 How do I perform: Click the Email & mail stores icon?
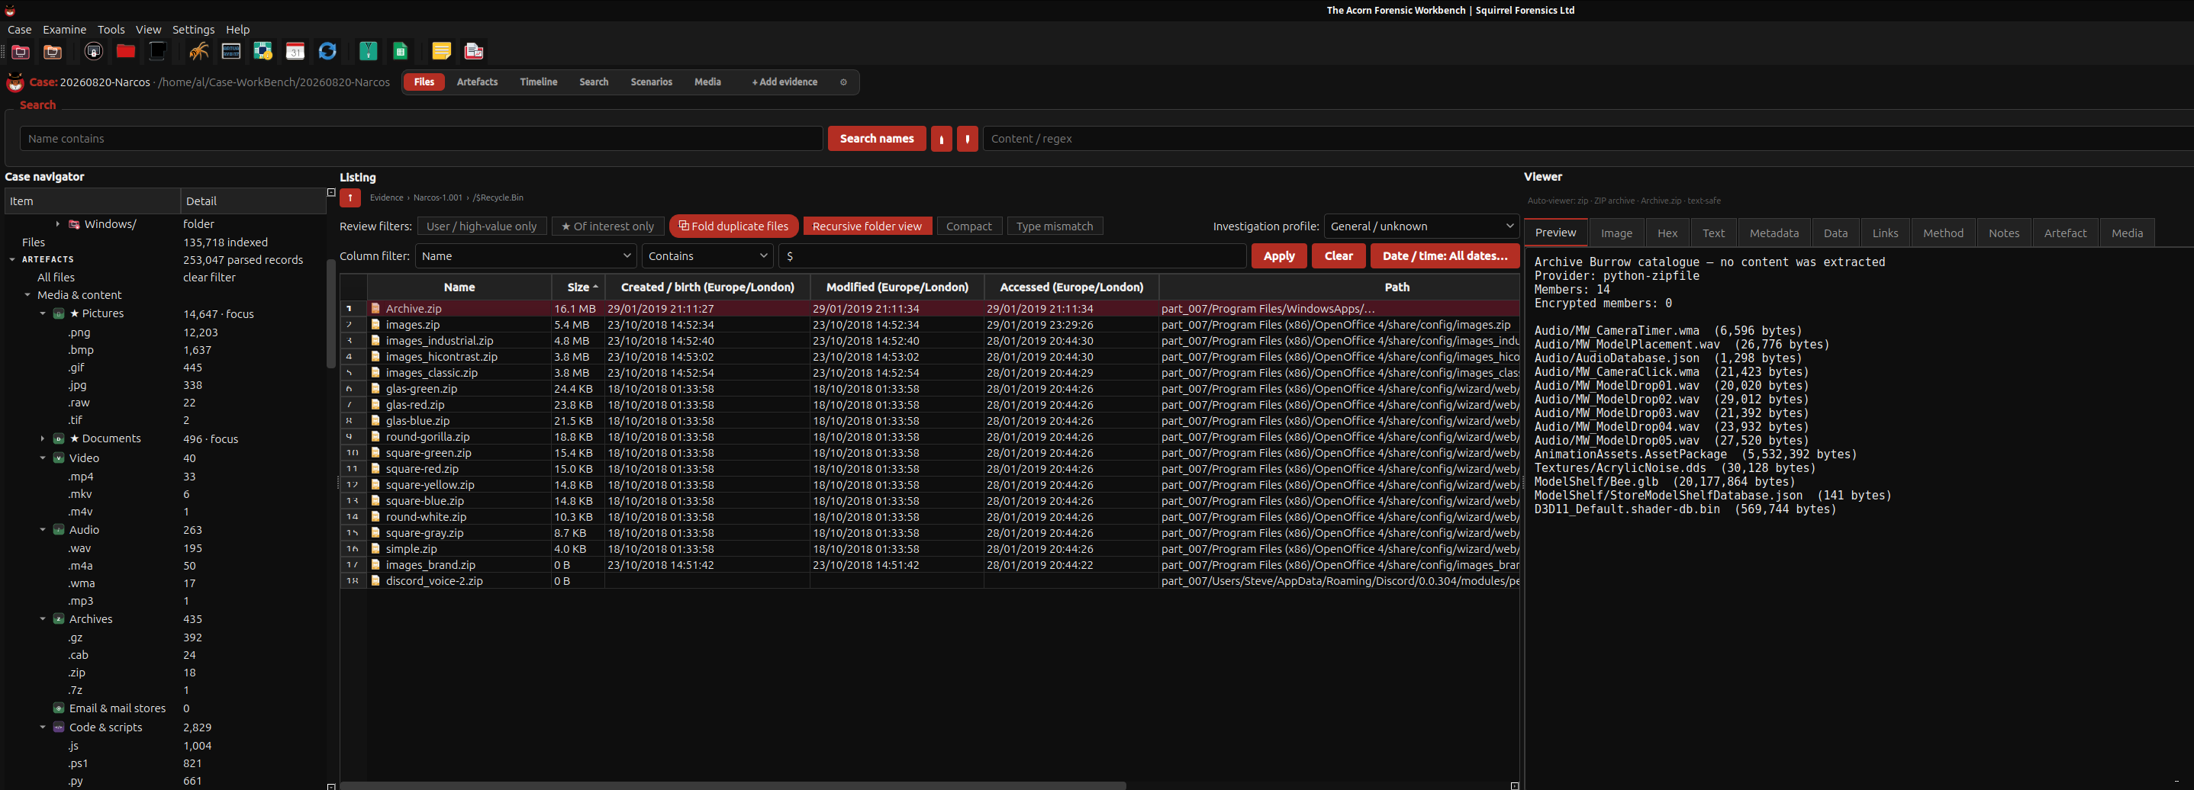[59, 708]
